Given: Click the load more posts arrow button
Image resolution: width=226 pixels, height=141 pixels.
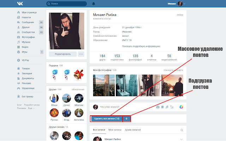Looking at the screenshot, I should pyautogui.click(x=127, y=119).
